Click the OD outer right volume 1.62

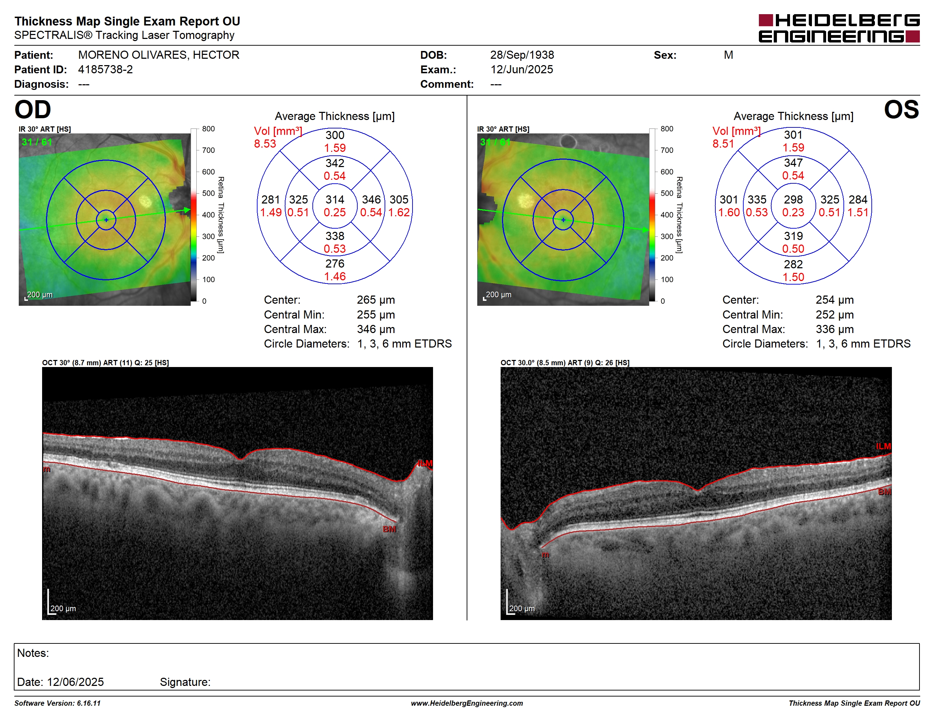pos(399,212)
